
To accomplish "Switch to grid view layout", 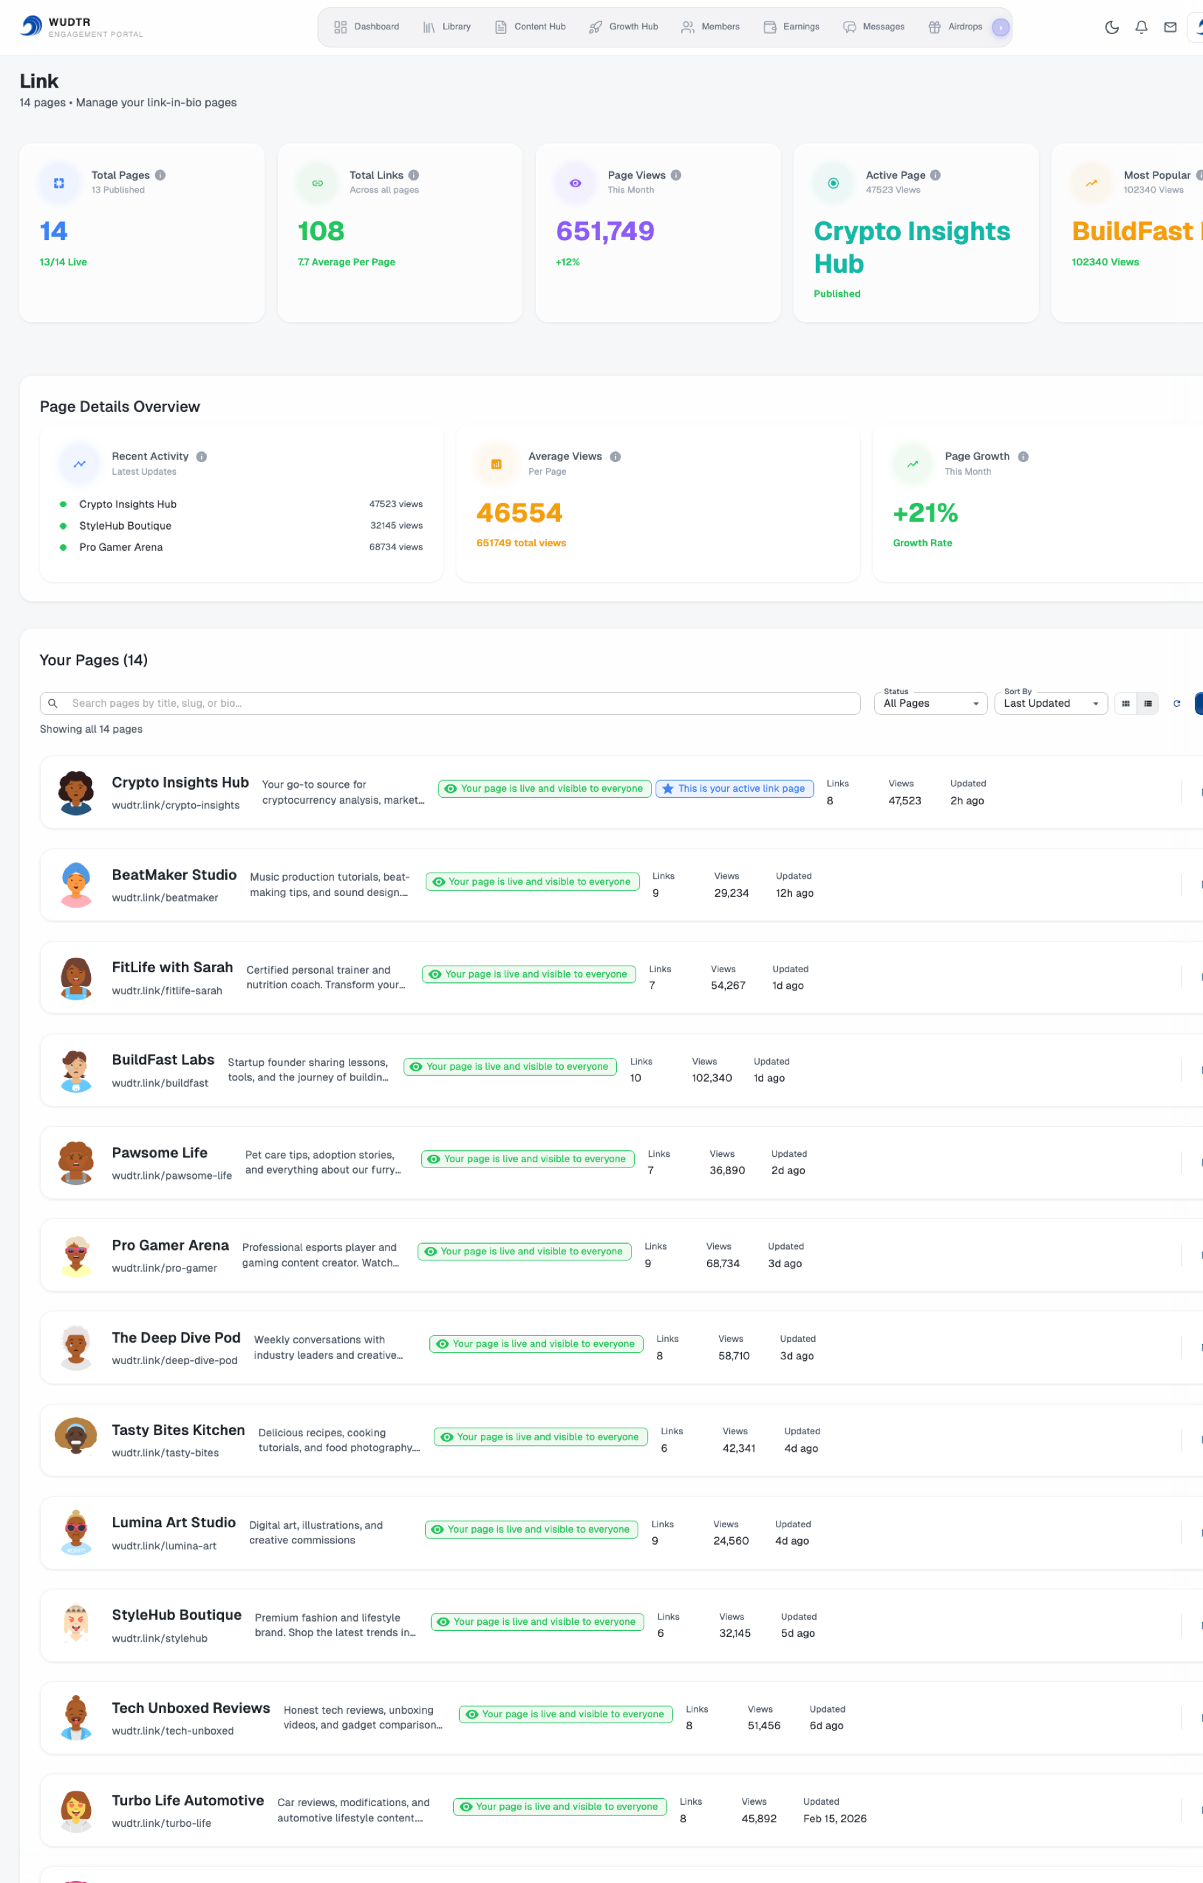I will (1125, 703).
